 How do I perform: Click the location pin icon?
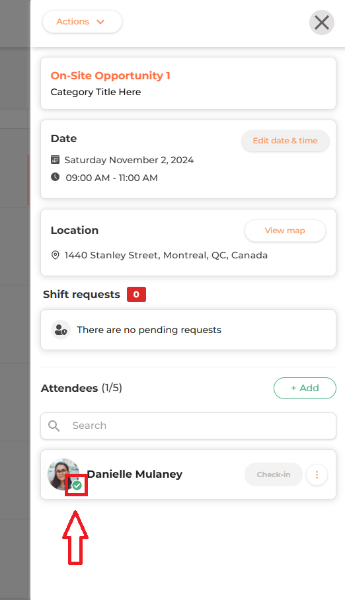click(x=55, y=255)
